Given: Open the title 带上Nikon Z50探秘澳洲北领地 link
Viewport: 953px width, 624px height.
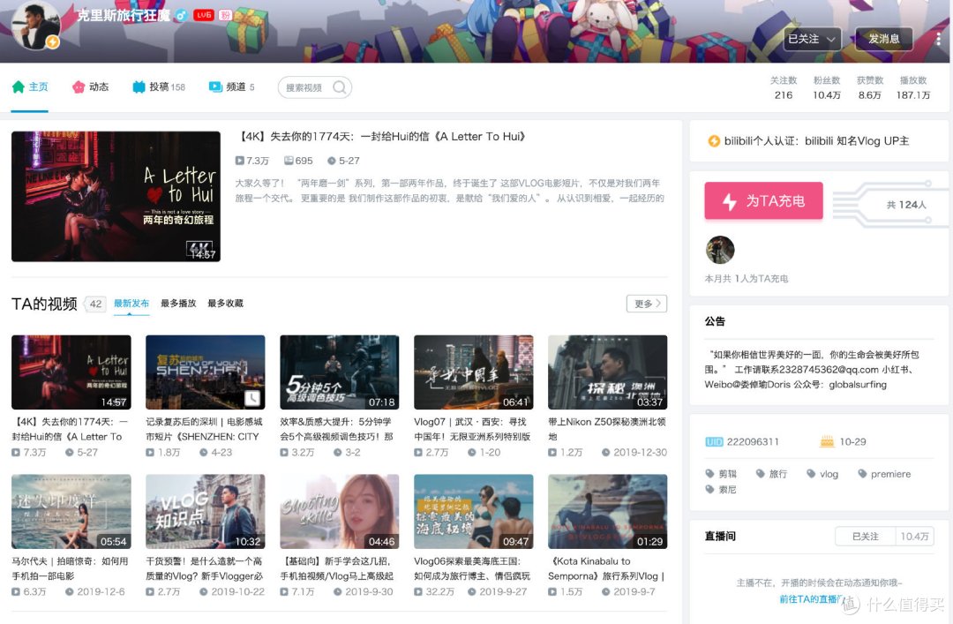Looking at the screenshot, I should click(606, 429).
